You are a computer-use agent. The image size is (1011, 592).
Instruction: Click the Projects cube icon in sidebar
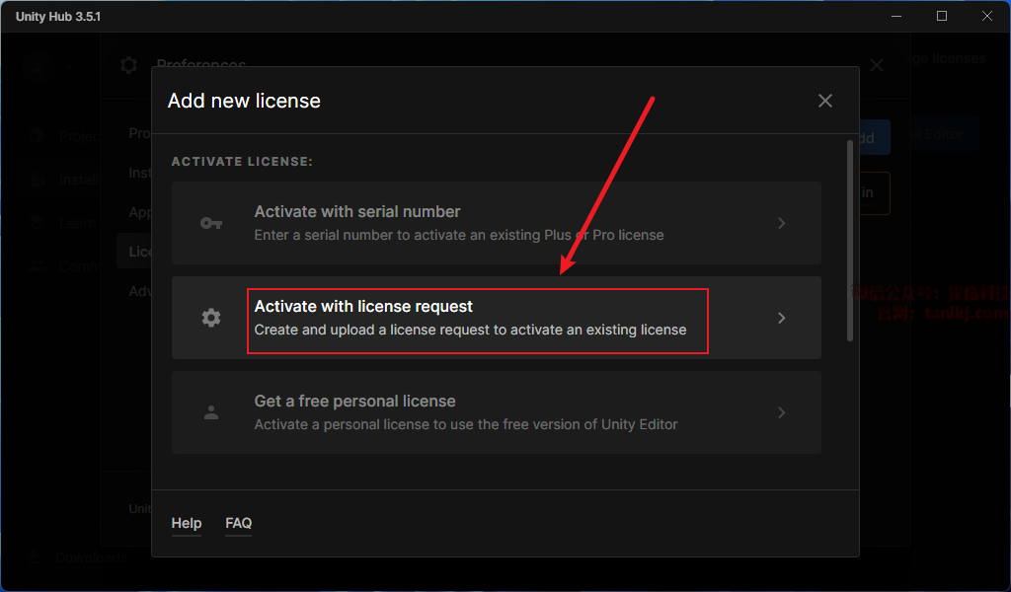coord(38,136)
